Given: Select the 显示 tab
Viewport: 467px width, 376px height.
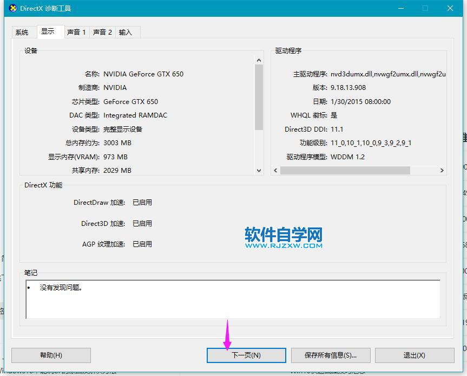Looking at the screenshot, I should pos(48,32).
